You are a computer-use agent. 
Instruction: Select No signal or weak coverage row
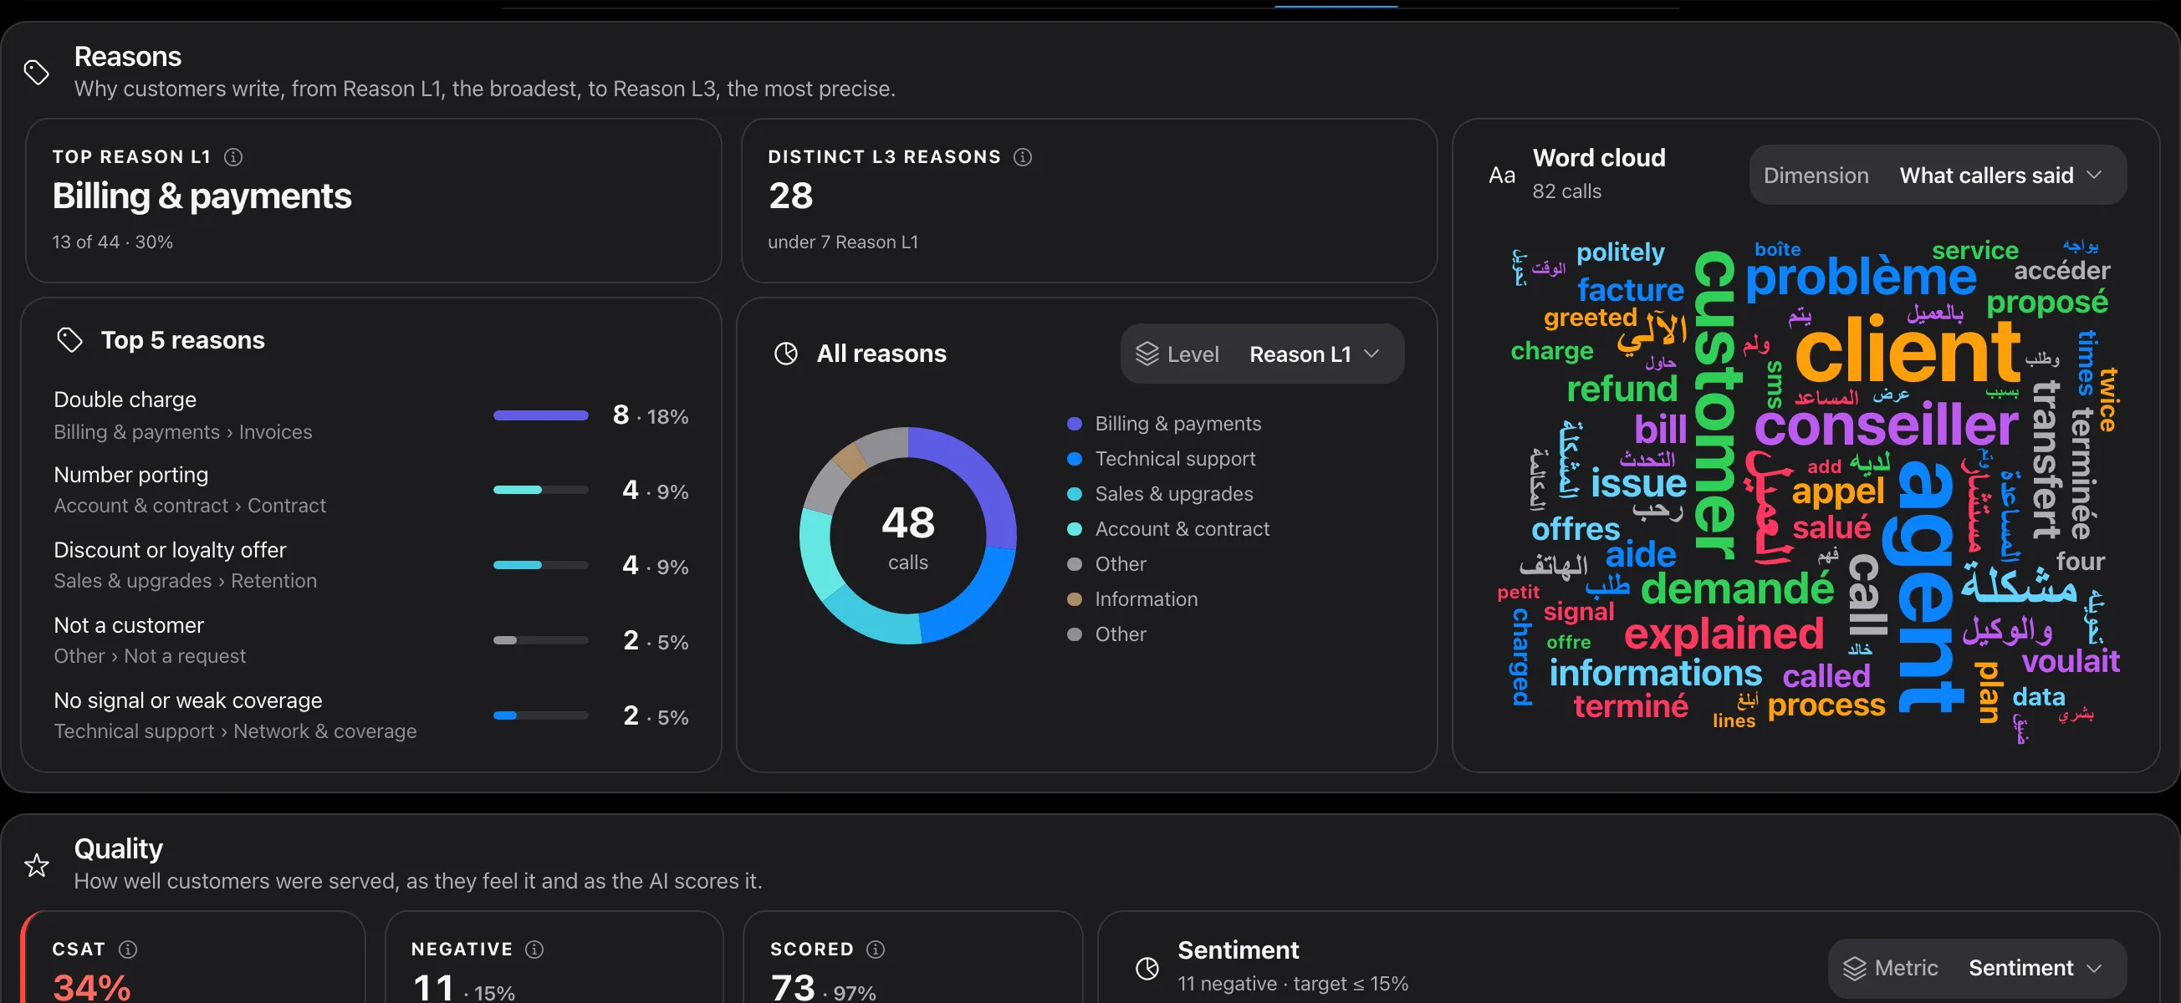coord(370,716)
